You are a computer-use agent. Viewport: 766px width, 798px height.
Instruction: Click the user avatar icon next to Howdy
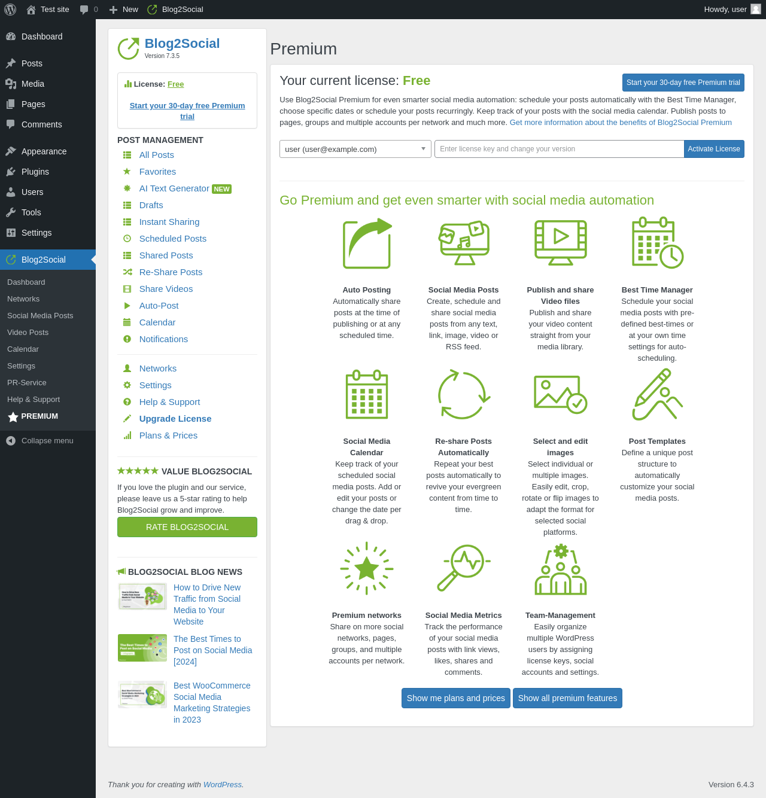coord(756,9)
